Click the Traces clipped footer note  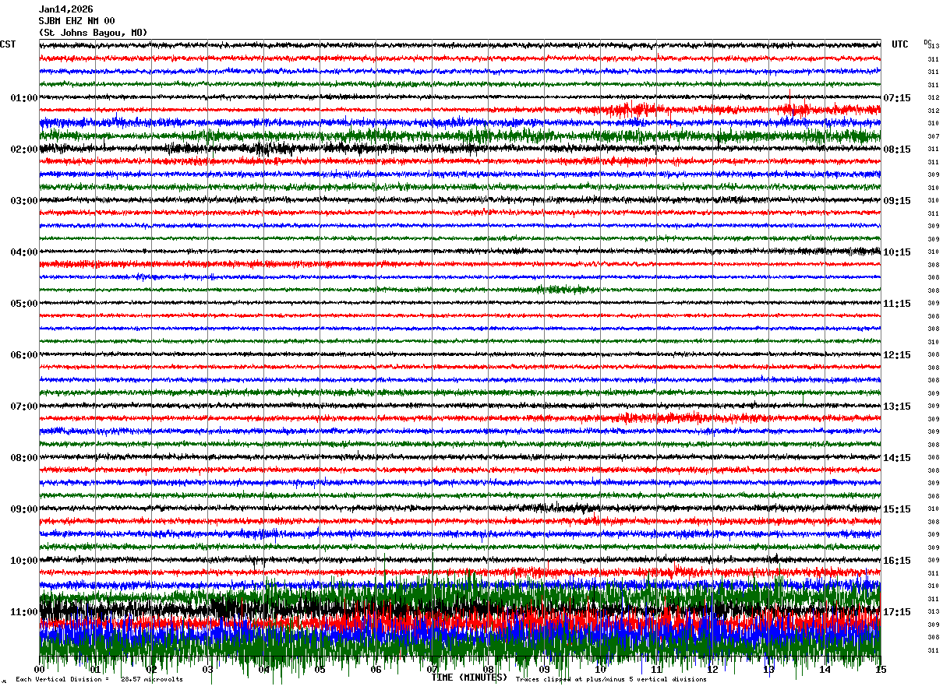611,680
